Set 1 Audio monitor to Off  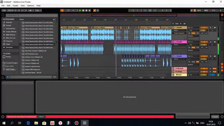197,33
